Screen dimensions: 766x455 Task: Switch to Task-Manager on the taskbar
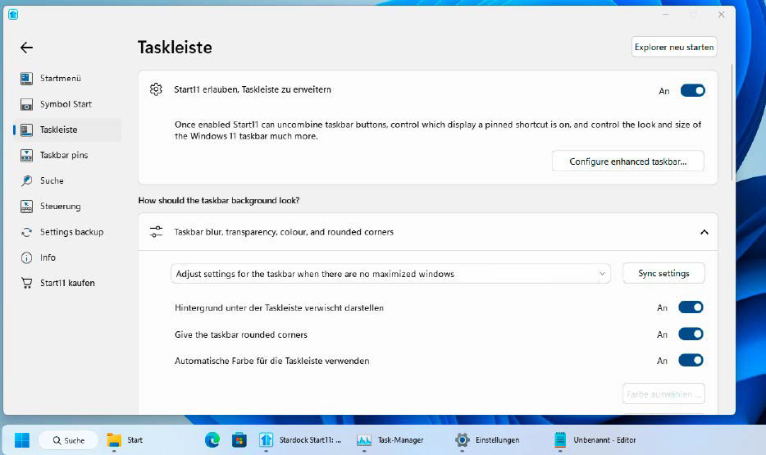(390, 440)
